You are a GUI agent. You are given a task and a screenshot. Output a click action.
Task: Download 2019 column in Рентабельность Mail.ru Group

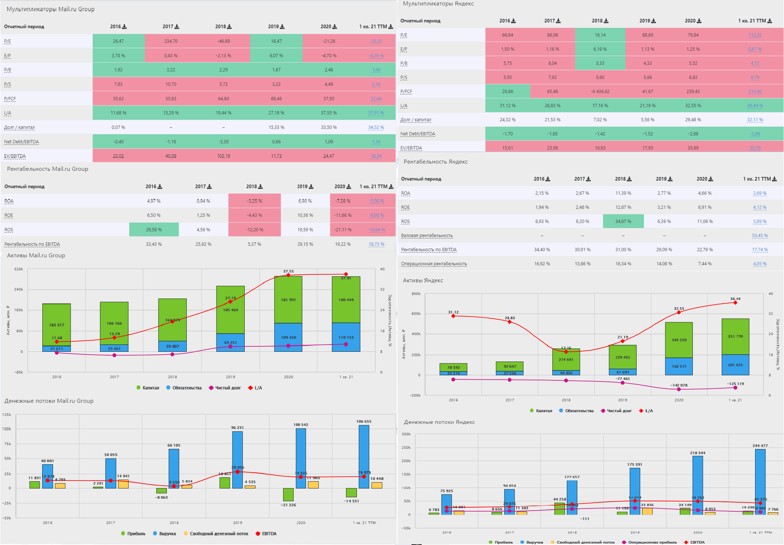(x=311, y=187)
